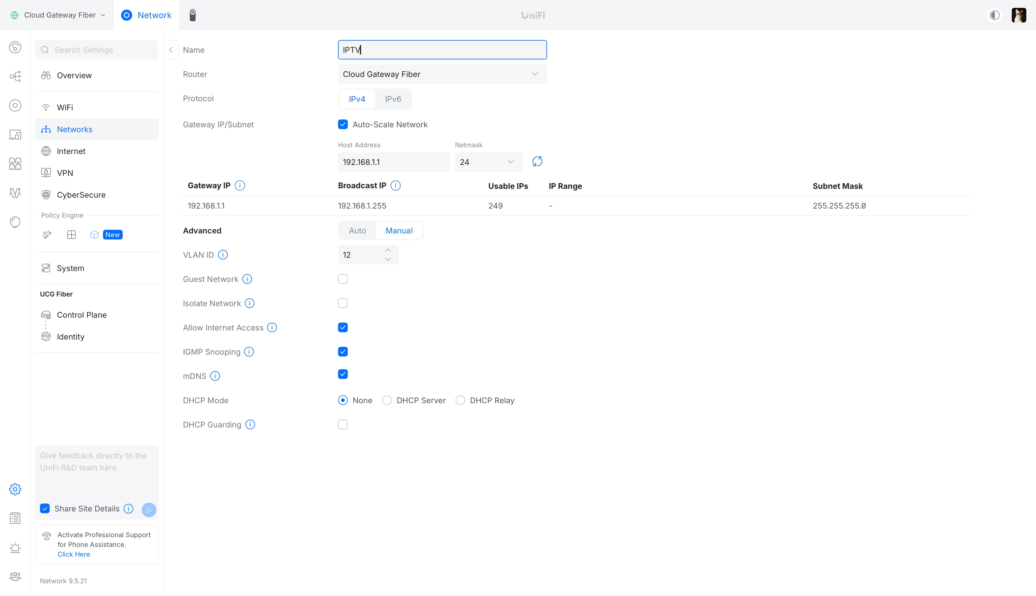Switch Advanced settings to Auto
Screen dimensions: 1036x596
(x=357, y=230)
